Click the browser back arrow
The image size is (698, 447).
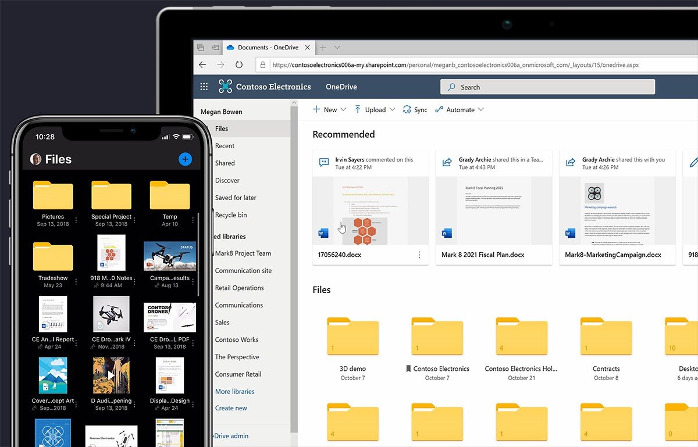[x=202, y=65]
